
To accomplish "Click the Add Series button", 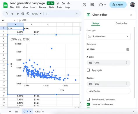I will pos(109,91).
